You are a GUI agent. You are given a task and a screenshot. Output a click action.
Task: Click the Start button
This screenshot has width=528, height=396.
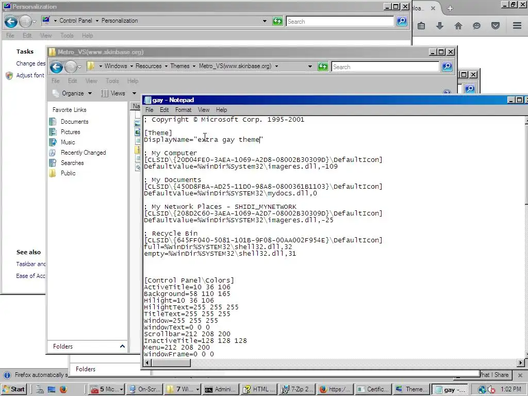click(14, 389)
